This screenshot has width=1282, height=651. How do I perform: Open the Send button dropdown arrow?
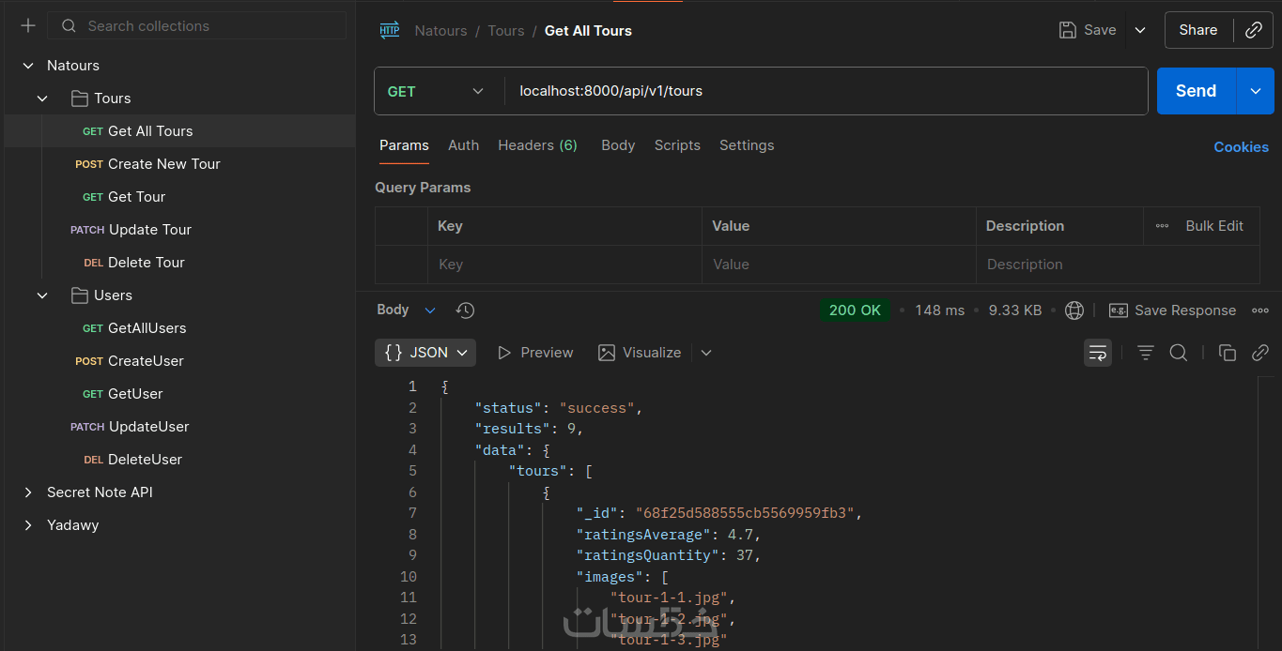[1256, 91]
